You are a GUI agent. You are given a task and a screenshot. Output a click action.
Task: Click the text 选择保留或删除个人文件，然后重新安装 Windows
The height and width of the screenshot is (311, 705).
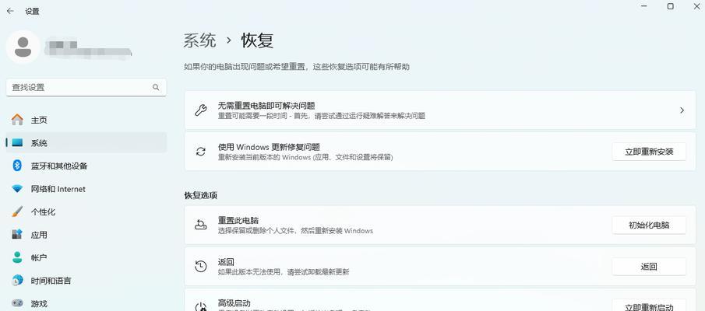tap(295, 231)
